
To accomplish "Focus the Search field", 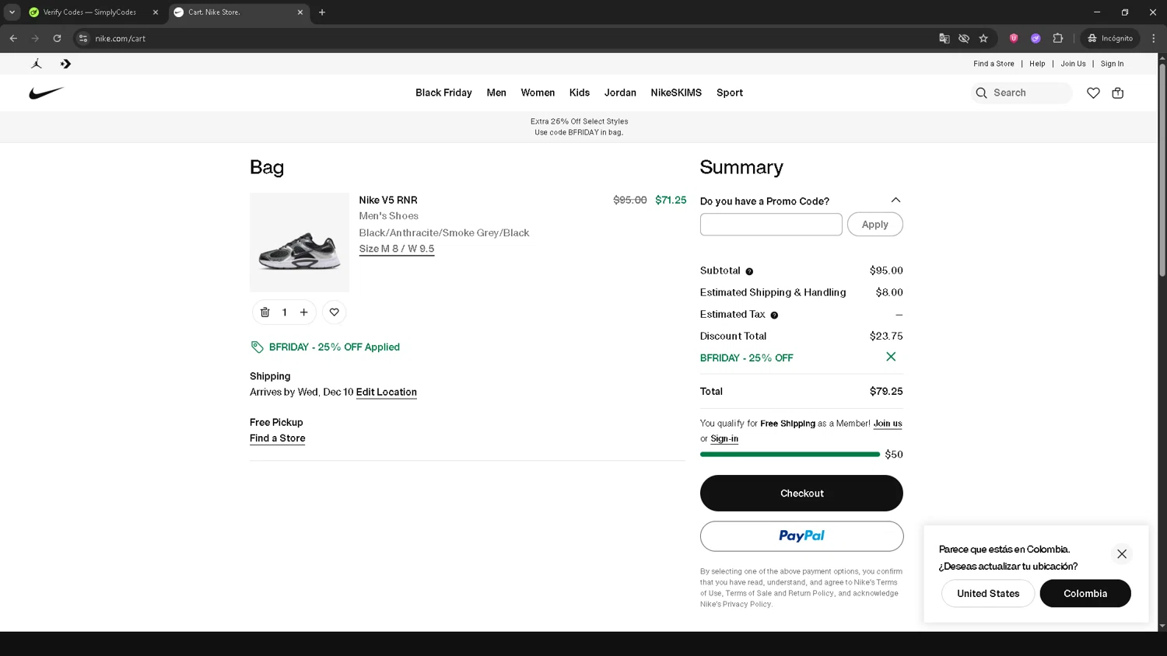I will point(1022,93).
